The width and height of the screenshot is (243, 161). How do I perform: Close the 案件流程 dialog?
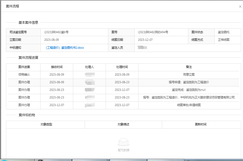(240, 7)
